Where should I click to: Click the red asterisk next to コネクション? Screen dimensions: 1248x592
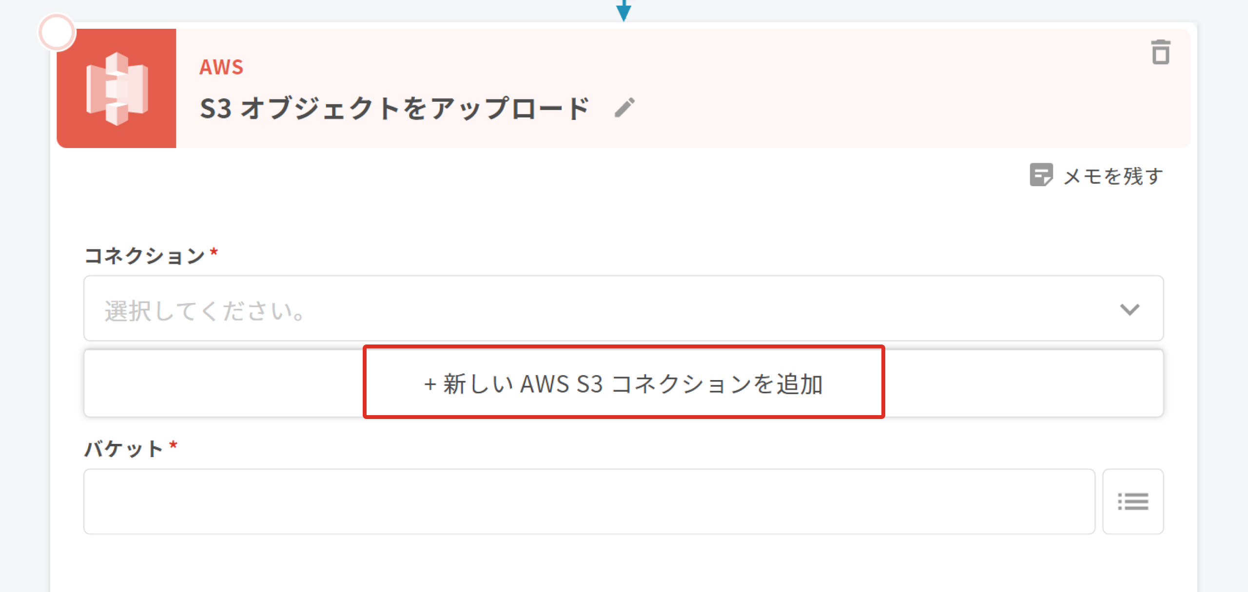tap(214, 252)
